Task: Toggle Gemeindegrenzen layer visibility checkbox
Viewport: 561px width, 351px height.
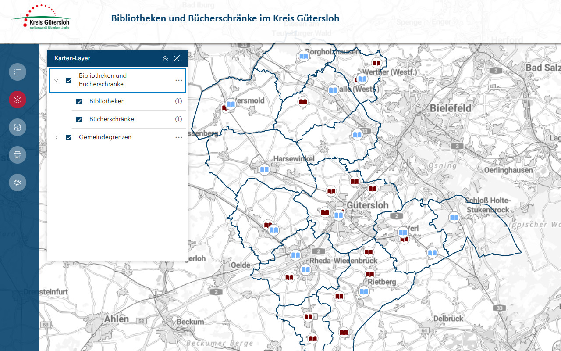Action: click(69, 138)
